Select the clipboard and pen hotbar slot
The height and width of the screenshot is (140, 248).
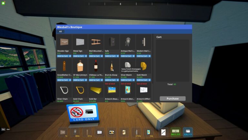164,132
